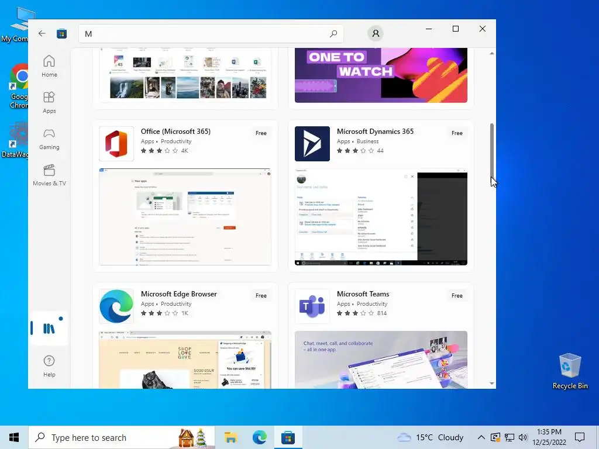The width and height of the screenshot is (599, 449).
Task: Open the Microsoft Teams title
Action: (363, 294)
